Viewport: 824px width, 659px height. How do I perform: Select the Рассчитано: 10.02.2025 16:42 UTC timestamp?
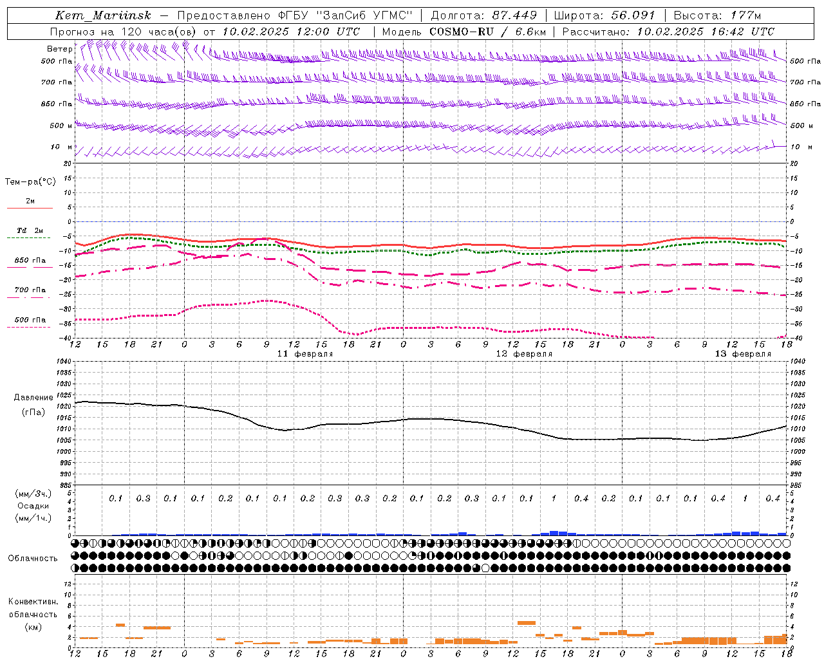668,32
